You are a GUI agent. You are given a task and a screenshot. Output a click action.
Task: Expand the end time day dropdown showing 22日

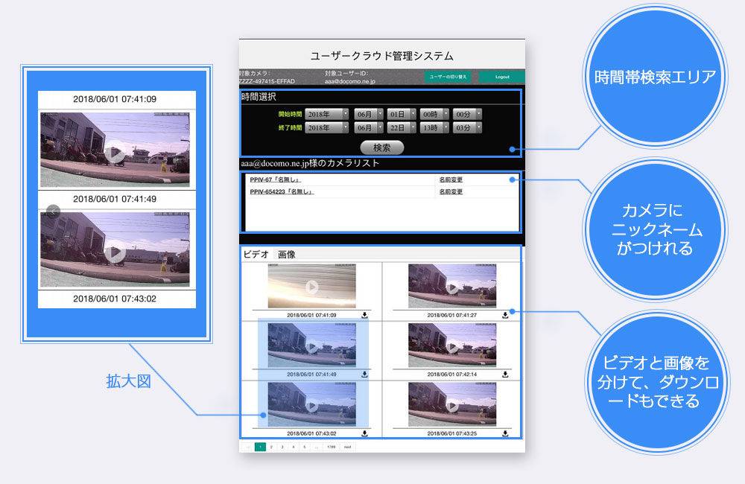399,127
